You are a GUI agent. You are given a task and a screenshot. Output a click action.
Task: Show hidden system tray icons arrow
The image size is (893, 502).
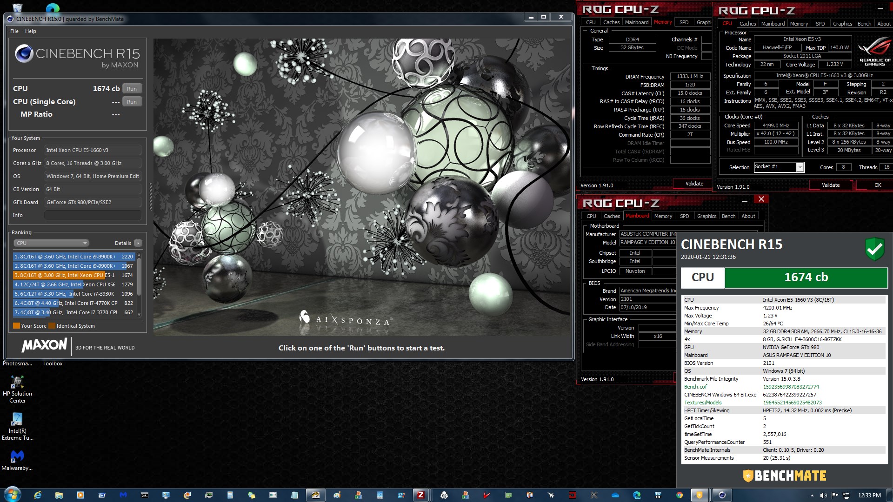coord(812,495)
